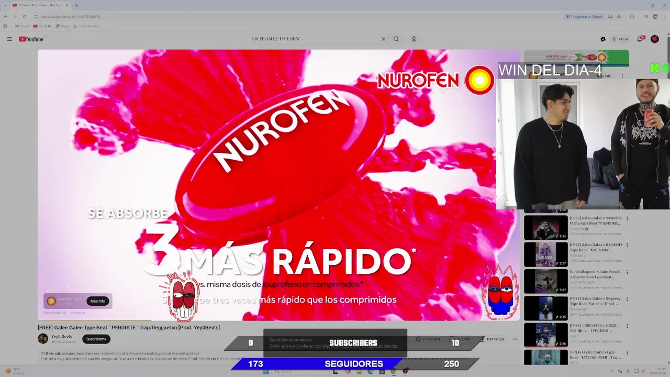The width and height of the screenshot is (670, 377).
Task: Open the YouTube hamburger guide menu
Action: pos(9,39)
